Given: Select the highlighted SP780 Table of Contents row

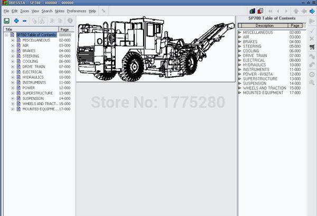Looking at the screenshot, I should point(36,35).
